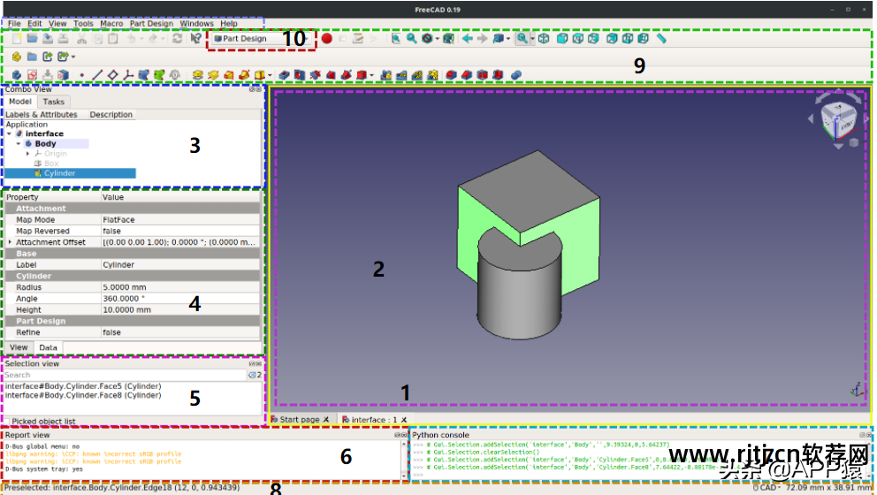Click the Refresh recompute icon

point(178,39)
